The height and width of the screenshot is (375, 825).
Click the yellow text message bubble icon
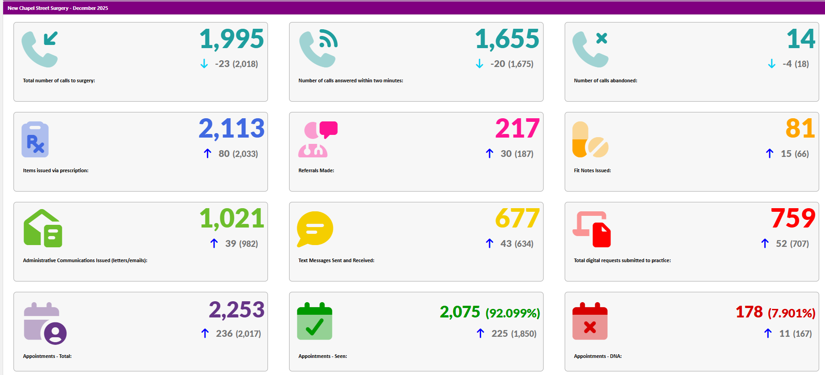pyautogui.click(x=315, y=229)
